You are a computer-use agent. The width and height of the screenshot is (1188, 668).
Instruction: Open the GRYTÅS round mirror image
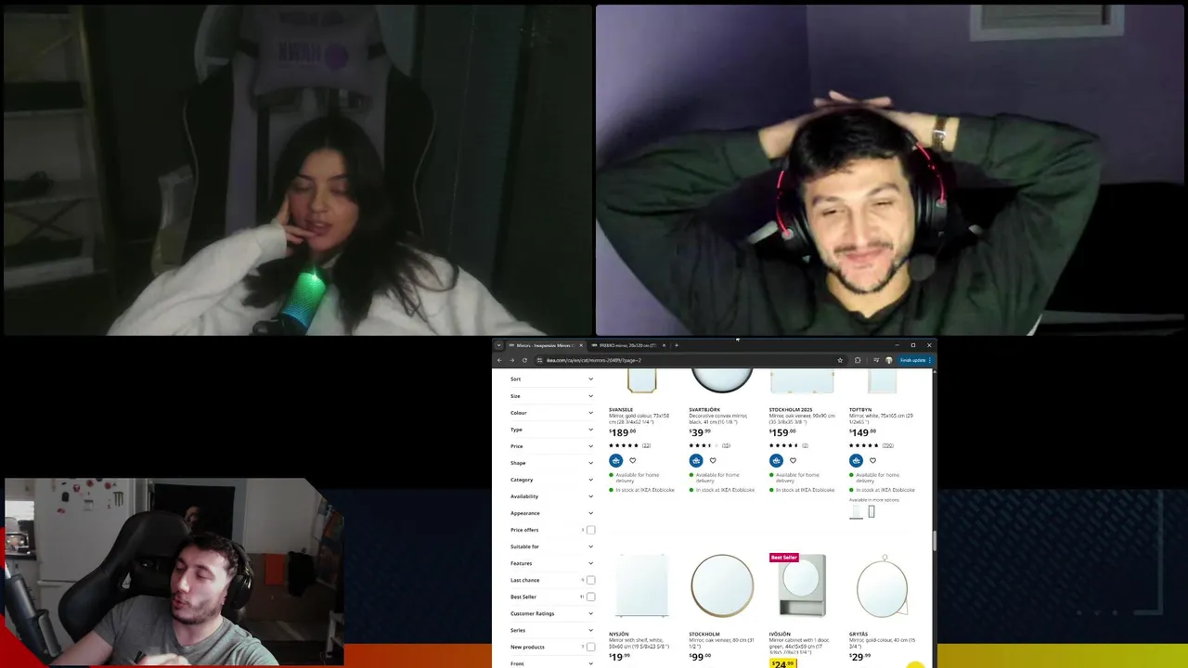(882, 586)
